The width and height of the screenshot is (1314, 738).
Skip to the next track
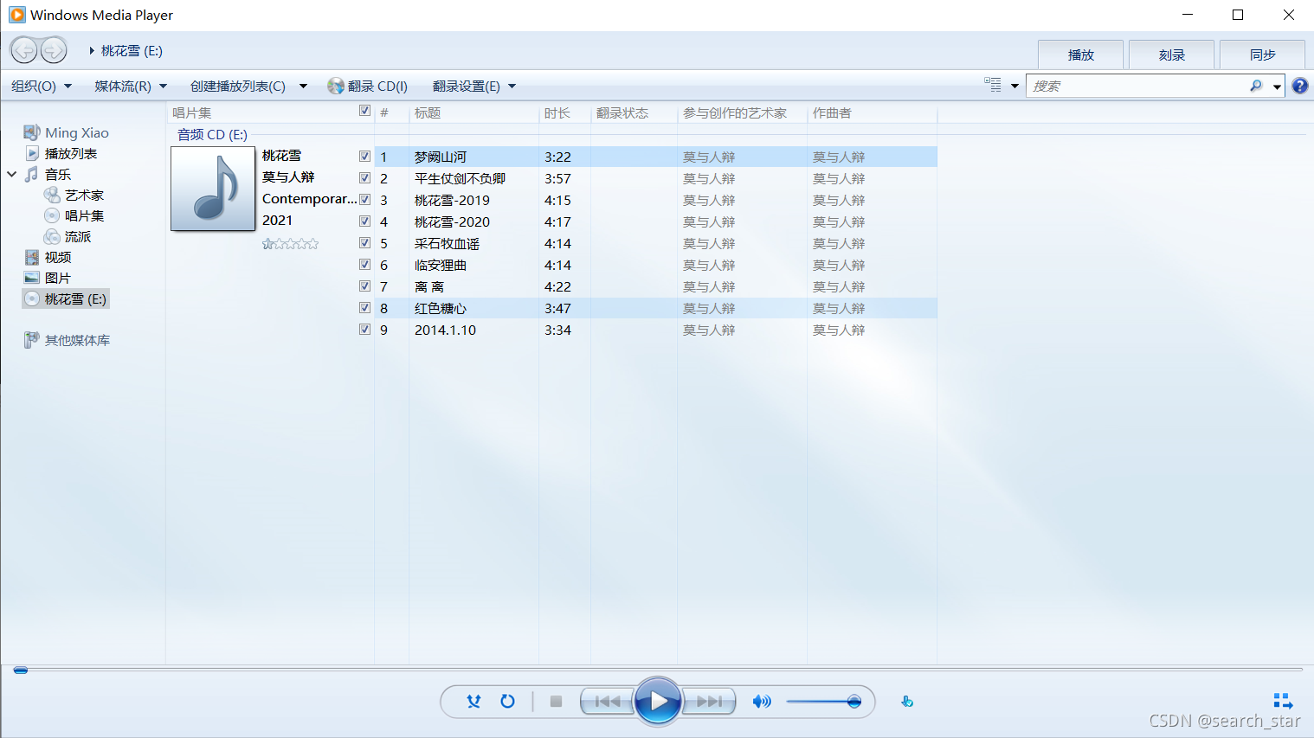709,702
